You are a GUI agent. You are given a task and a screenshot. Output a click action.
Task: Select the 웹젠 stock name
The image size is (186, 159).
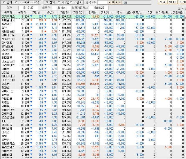tap(4, 28)
